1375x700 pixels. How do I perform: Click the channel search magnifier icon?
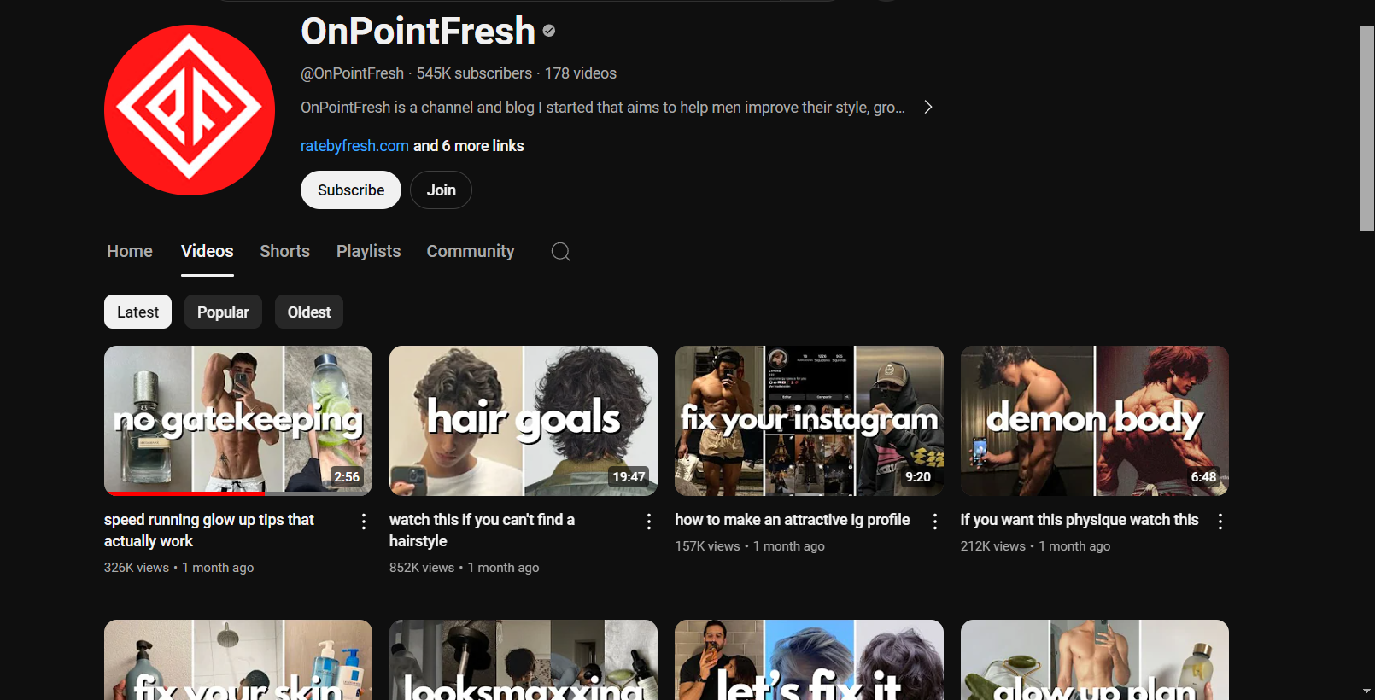tap(561, 252)
